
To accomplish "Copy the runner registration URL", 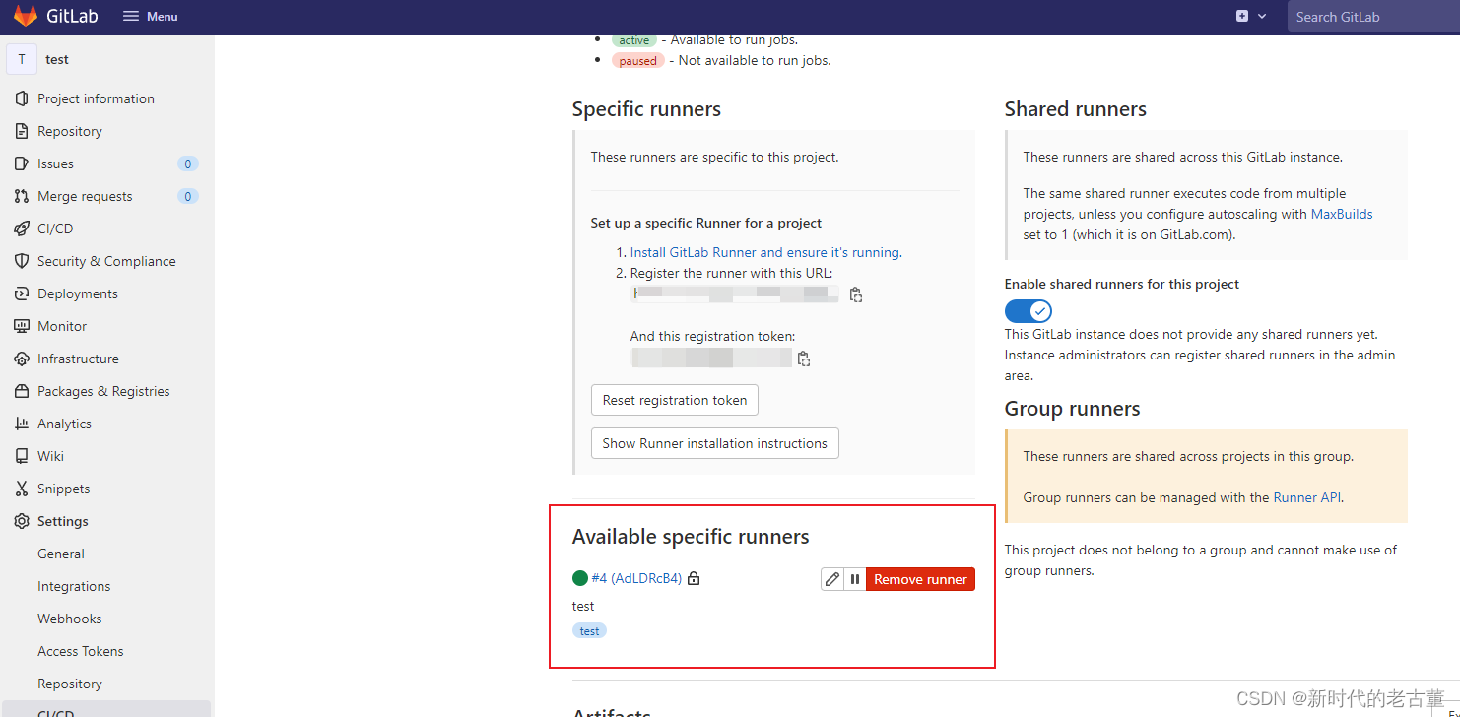I will pyautogui.click(x=855, y=293).
